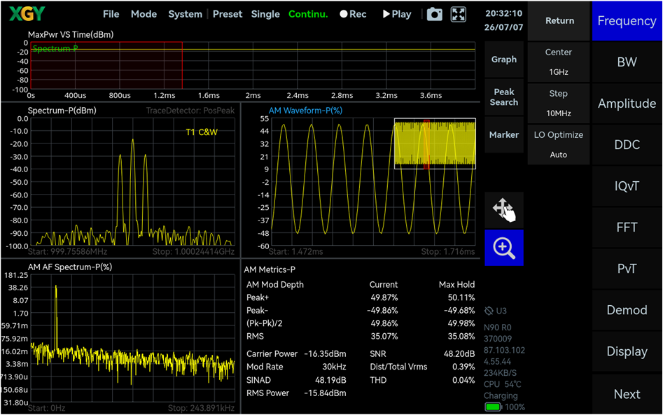Activate the zoom magnifier tool
The width and height of the screenshot is (663, 415).
(504, 248)
